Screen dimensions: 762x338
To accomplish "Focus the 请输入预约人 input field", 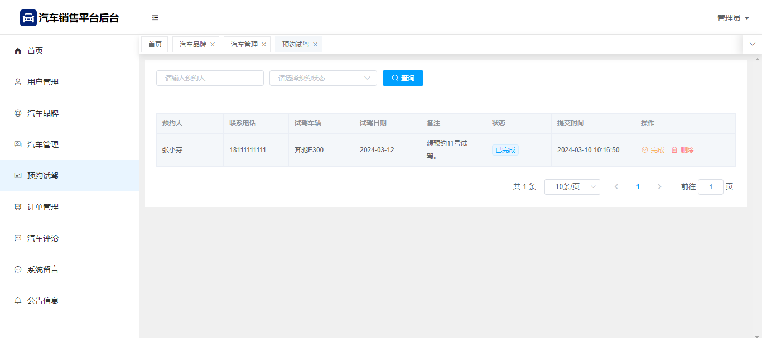I will pyautogui.click(x=210, y=78).
